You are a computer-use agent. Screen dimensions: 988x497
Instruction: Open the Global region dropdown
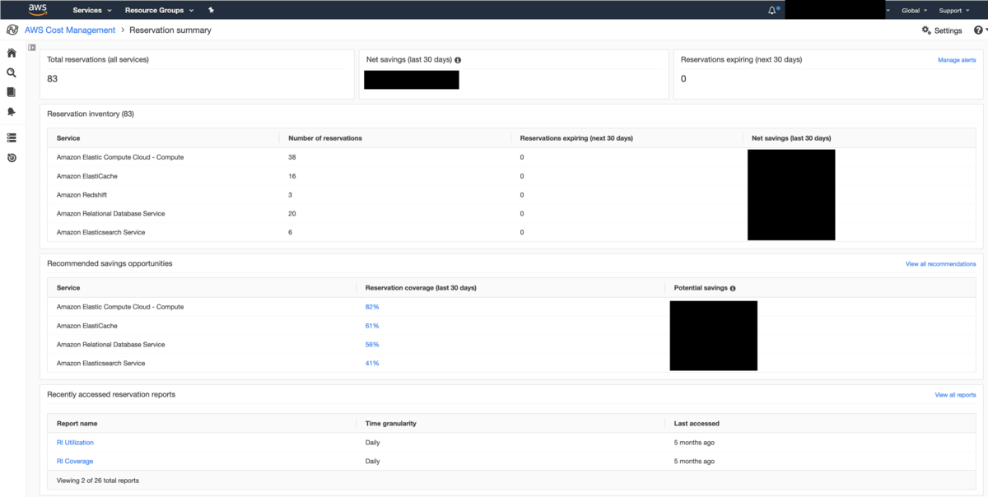coord(914,11)
